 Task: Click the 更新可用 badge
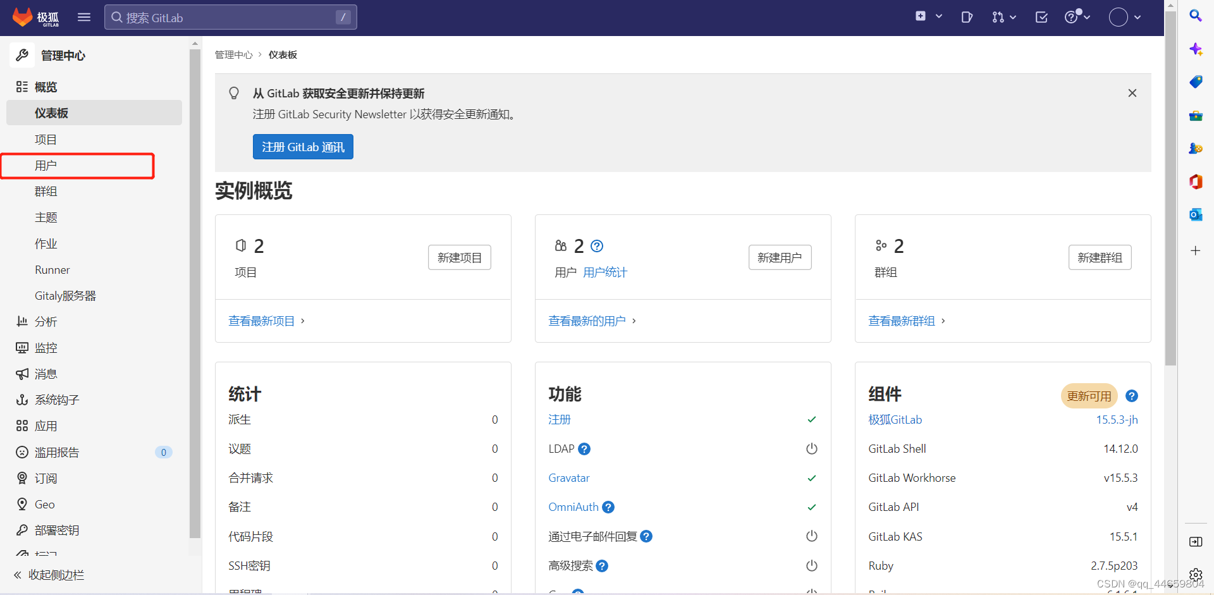1089,396
